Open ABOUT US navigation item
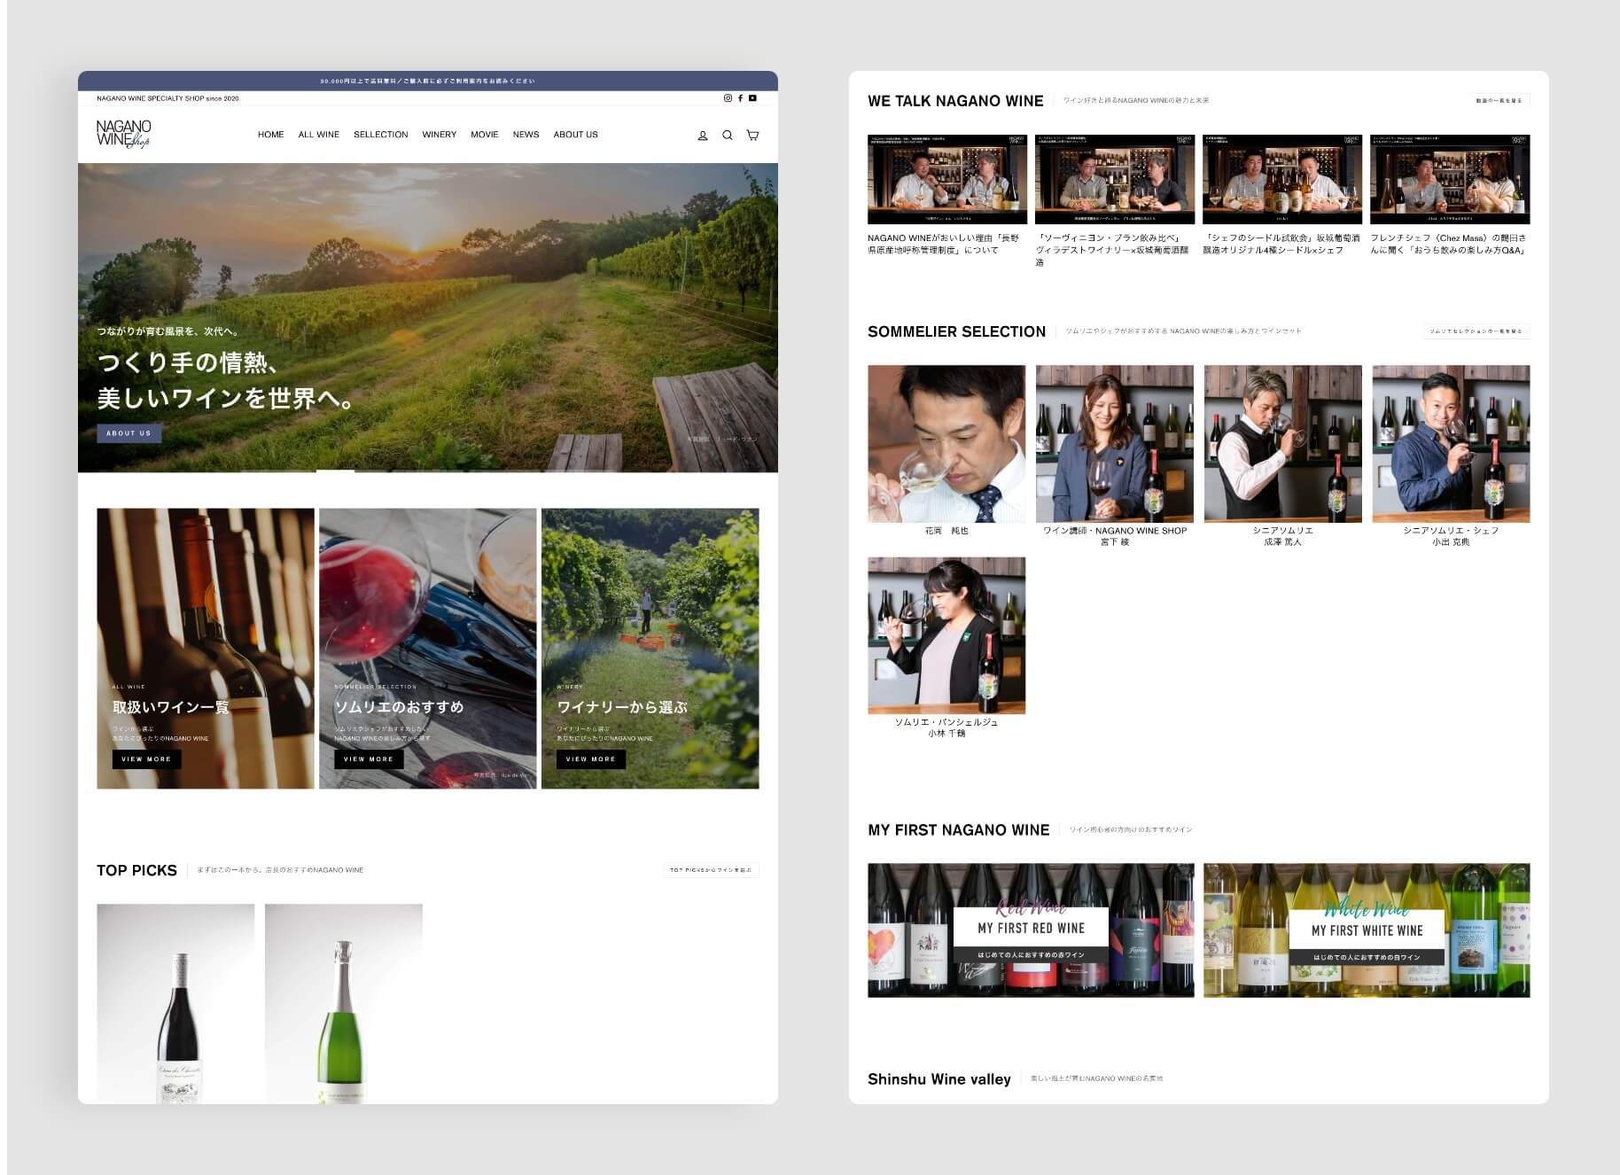1620x1175 pixels. (576, 135)
